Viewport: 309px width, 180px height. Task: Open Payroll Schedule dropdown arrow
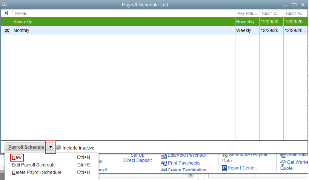point(51,147)
